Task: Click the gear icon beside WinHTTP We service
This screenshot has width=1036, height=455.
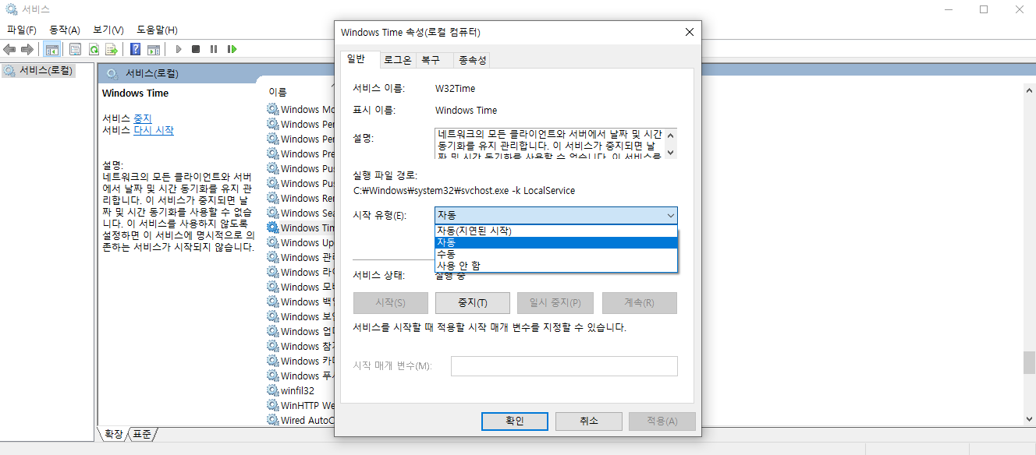Action: pyautogui.click(x=273, y=405)
